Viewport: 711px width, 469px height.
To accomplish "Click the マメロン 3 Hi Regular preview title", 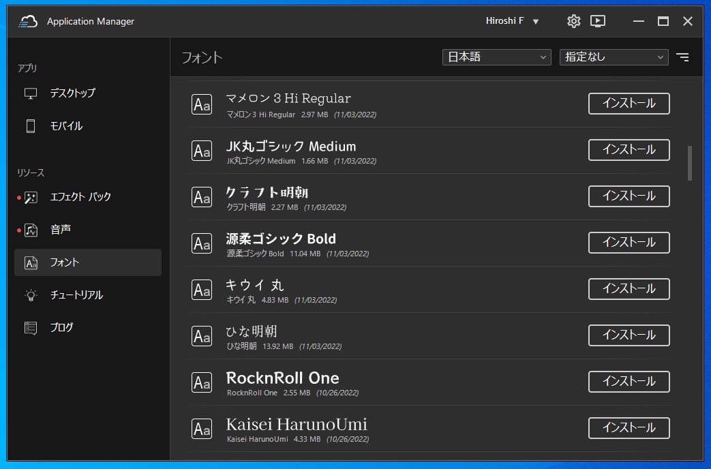I will point(288,98).
